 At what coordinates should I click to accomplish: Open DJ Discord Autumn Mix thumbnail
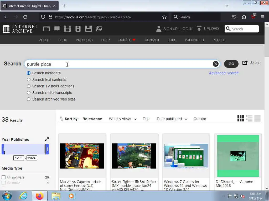coord(238,156)
